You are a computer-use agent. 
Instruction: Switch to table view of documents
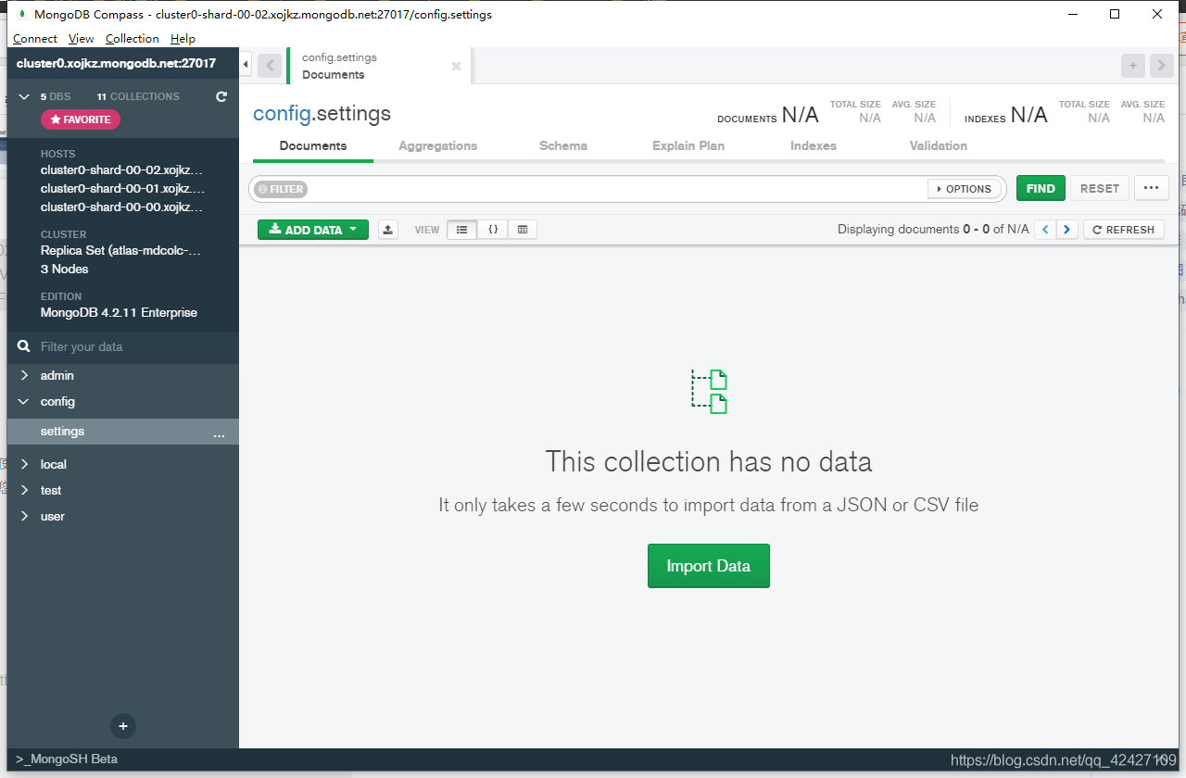click(523, 230)
